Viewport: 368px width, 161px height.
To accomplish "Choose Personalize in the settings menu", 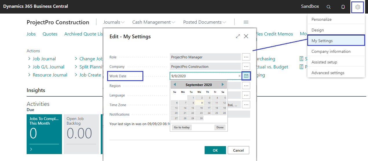I will (x=321, y=19).
